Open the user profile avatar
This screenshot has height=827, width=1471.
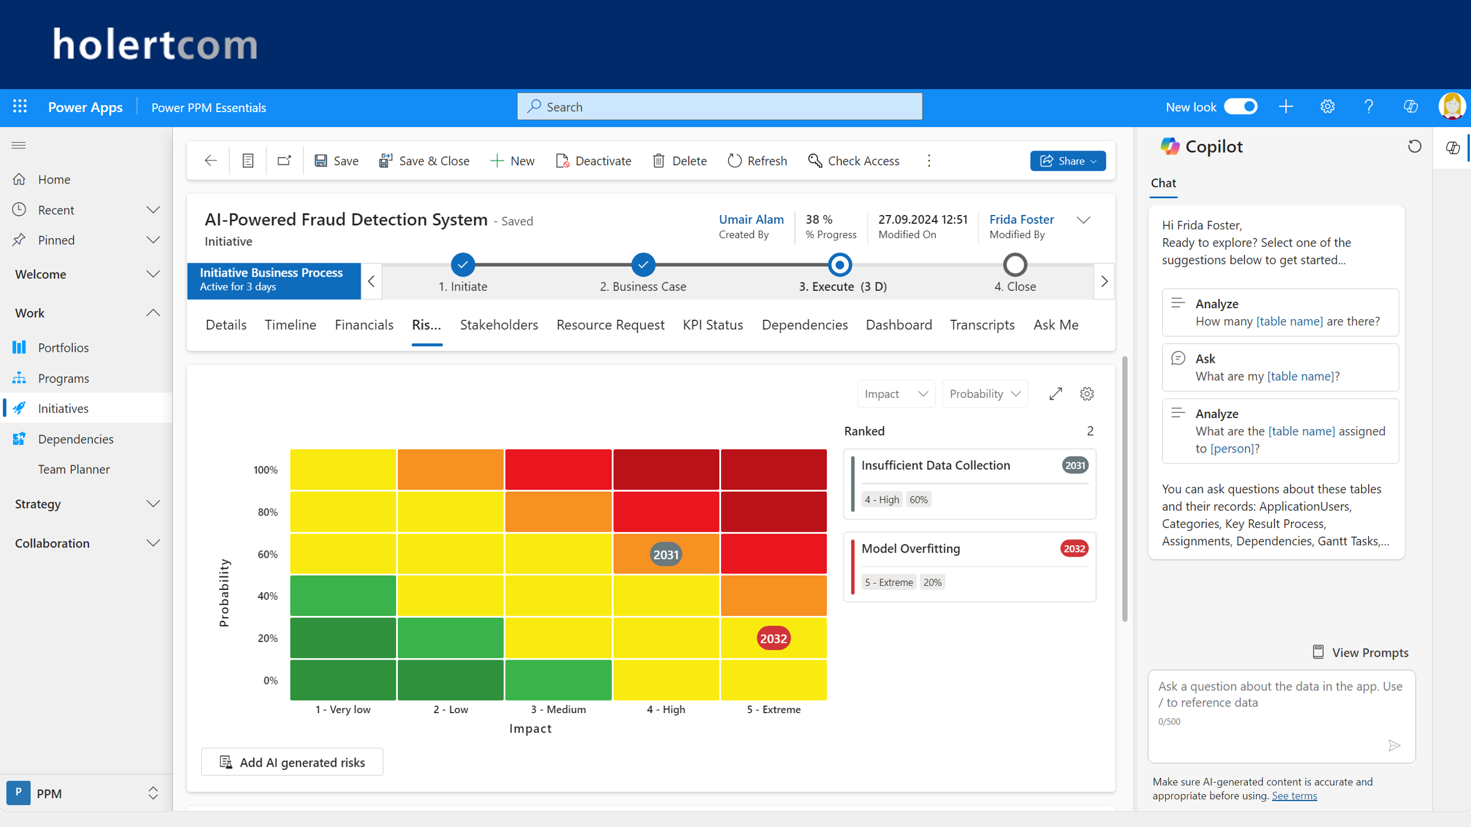tap(1451, 106)
